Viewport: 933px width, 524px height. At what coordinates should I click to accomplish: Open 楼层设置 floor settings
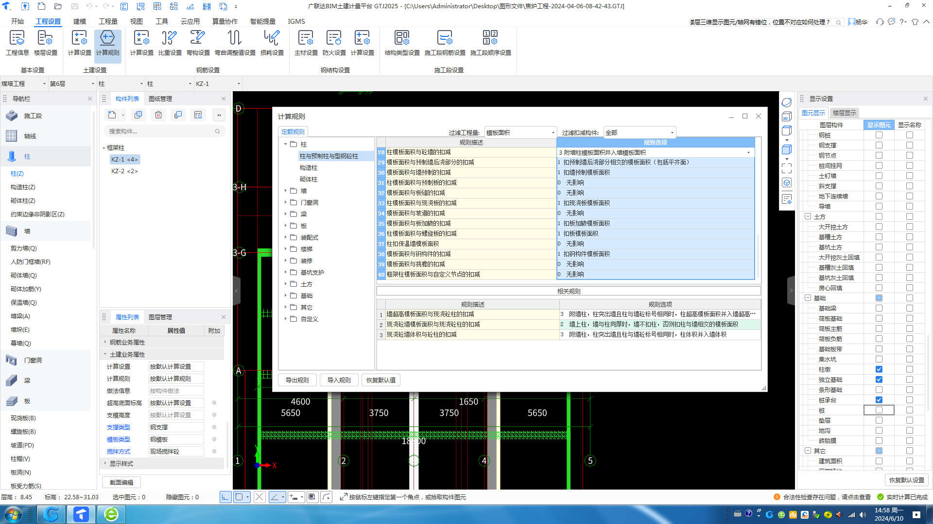coord(45,43)
